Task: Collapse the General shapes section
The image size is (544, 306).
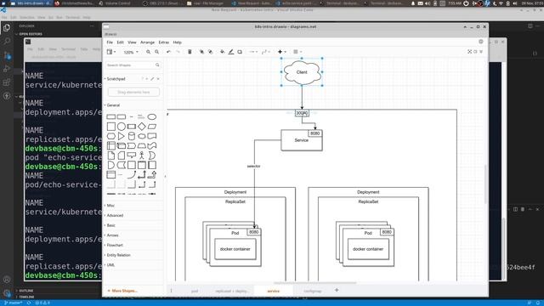Action: [112, 105]
